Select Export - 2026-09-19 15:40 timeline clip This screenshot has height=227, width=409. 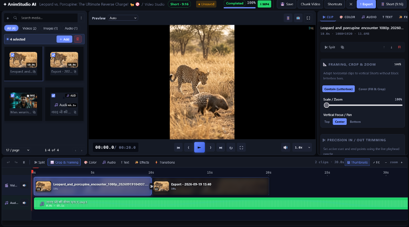tap(210, 186)
